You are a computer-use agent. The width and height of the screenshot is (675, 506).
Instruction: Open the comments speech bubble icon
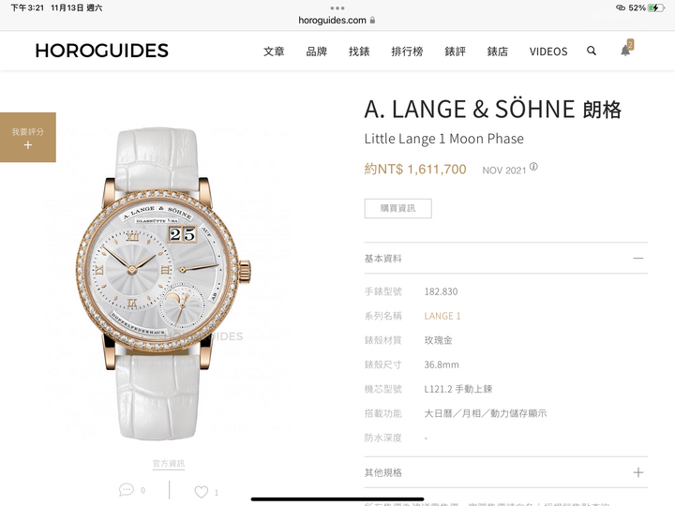[127, 490]
